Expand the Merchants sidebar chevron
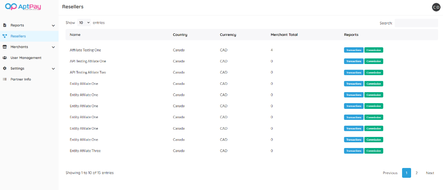443x190 pixels. tap(53, 47)
